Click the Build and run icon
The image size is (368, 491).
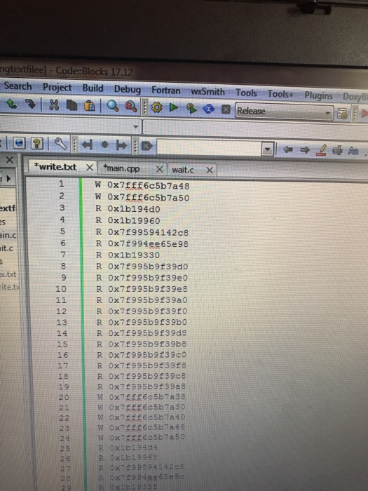point(191,109)
